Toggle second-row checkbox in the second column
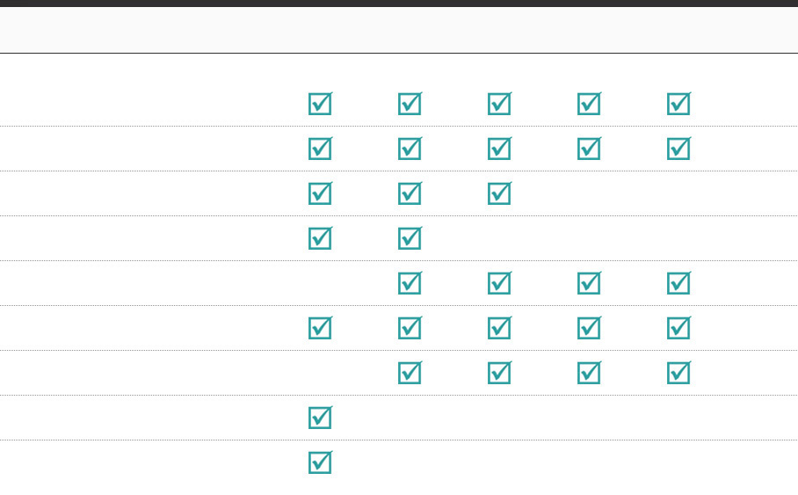 pos(410,149)
